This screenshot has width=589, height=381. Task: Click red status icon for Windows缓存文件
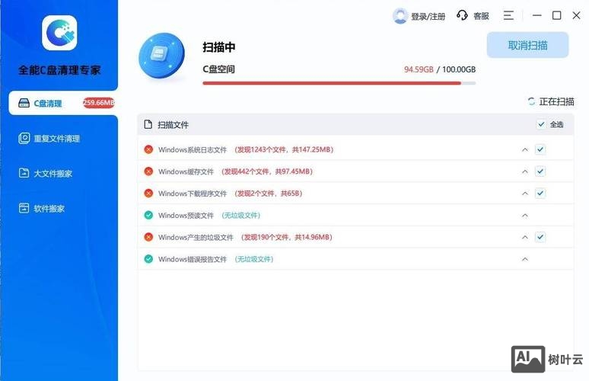148,171
